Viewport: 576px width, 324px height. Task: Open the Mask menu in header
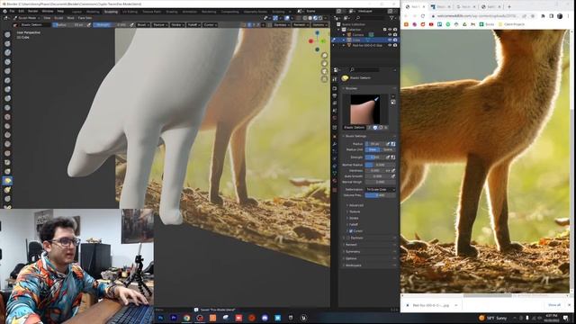click(x=70, y=18)
